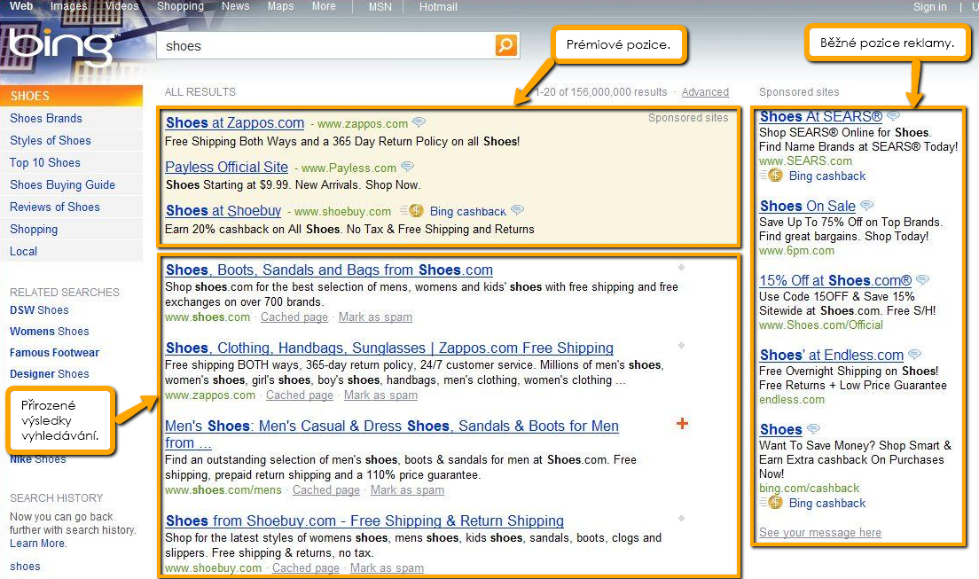The width and height of the screenshot is (979, 579).
Task: Open the Videos tab in top navigation
Action: [121, 6]
